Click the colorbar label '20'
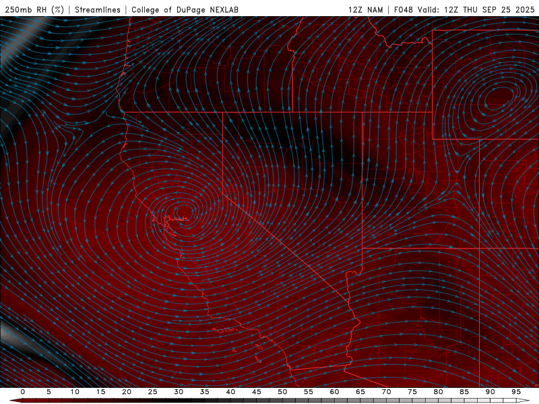The image size is (539, 404). coord(127,392)
